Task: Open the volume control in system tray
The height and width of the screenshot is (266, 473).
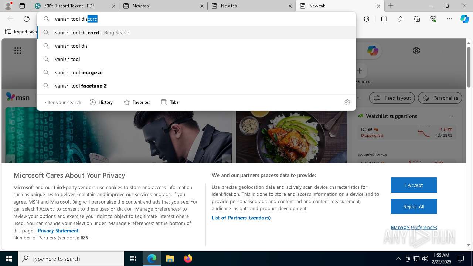Action: (x=425, y=259)
